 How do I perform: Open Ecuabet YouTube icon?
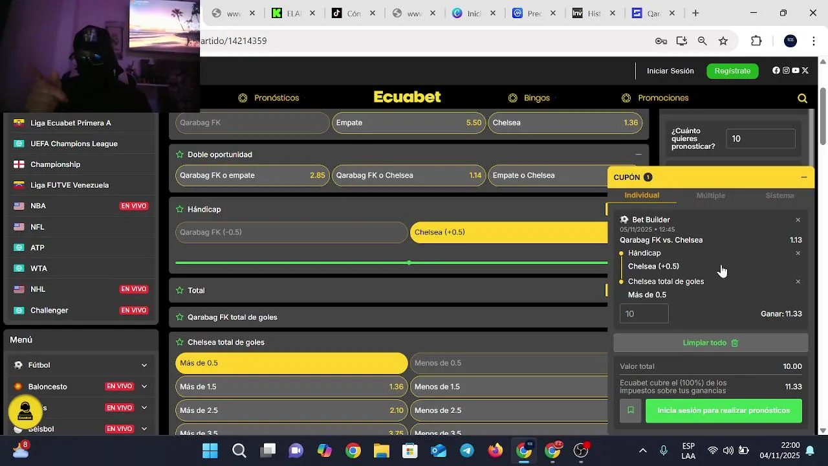(796, 71)
